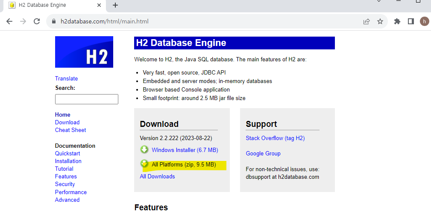Open the Advanced documentation
Viewport: 431px width, 212px height.
(67, 200)
